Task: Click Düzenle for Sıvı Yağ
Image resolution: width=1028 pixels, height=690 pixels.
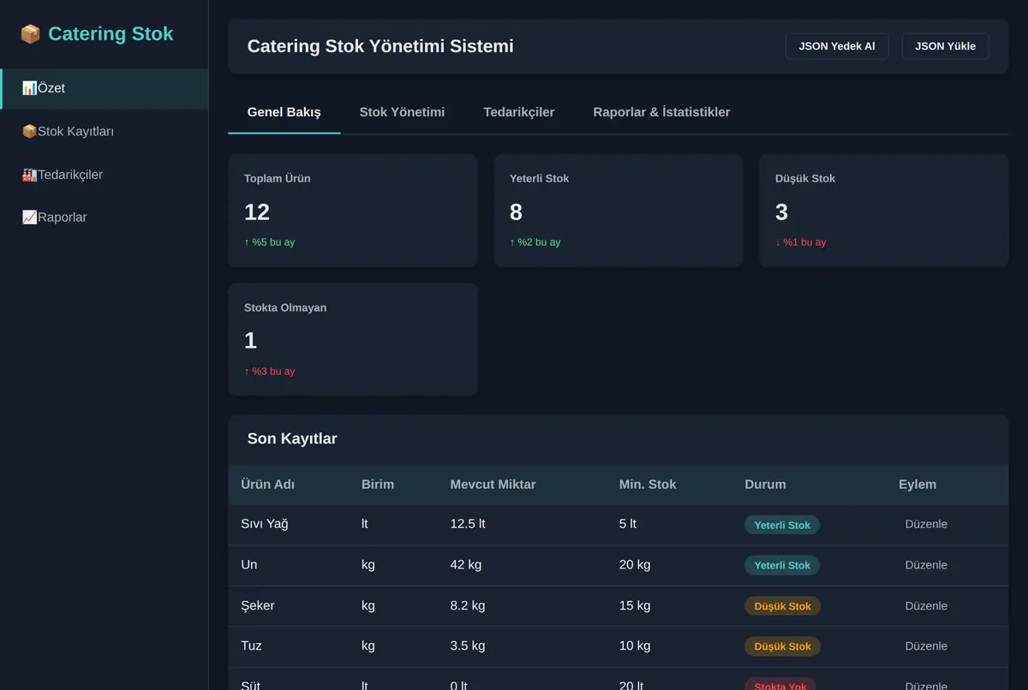Action: click(x=926, y=524)
